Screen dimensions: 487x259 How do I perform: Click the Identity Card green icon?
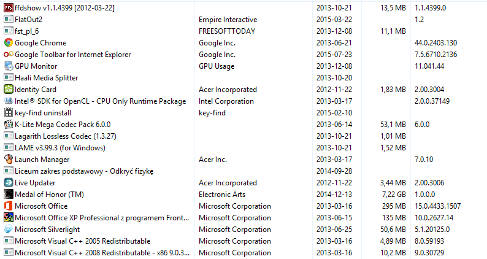9,89
